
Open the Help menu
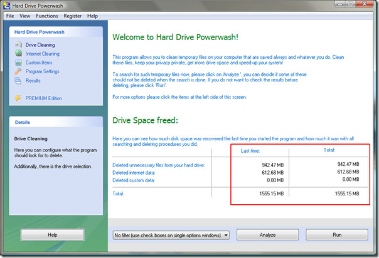[x=93, y=16]
